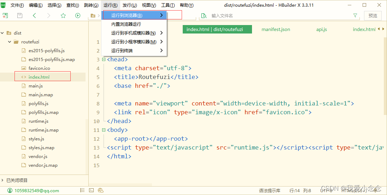Open the 运行(R) menu

pos(110,5)
